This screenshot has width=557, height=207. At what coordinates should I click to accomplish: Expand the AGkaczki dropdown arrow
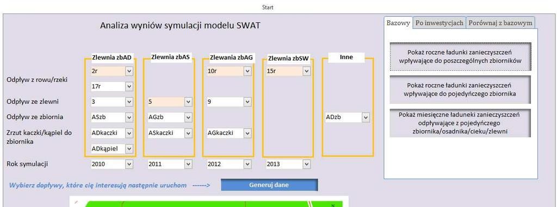(247, 133)
